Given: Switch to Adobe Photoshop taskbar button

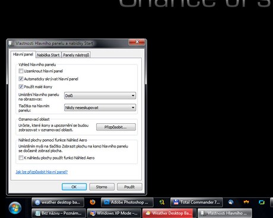Looking at the screenshot, I should [127, 202].
